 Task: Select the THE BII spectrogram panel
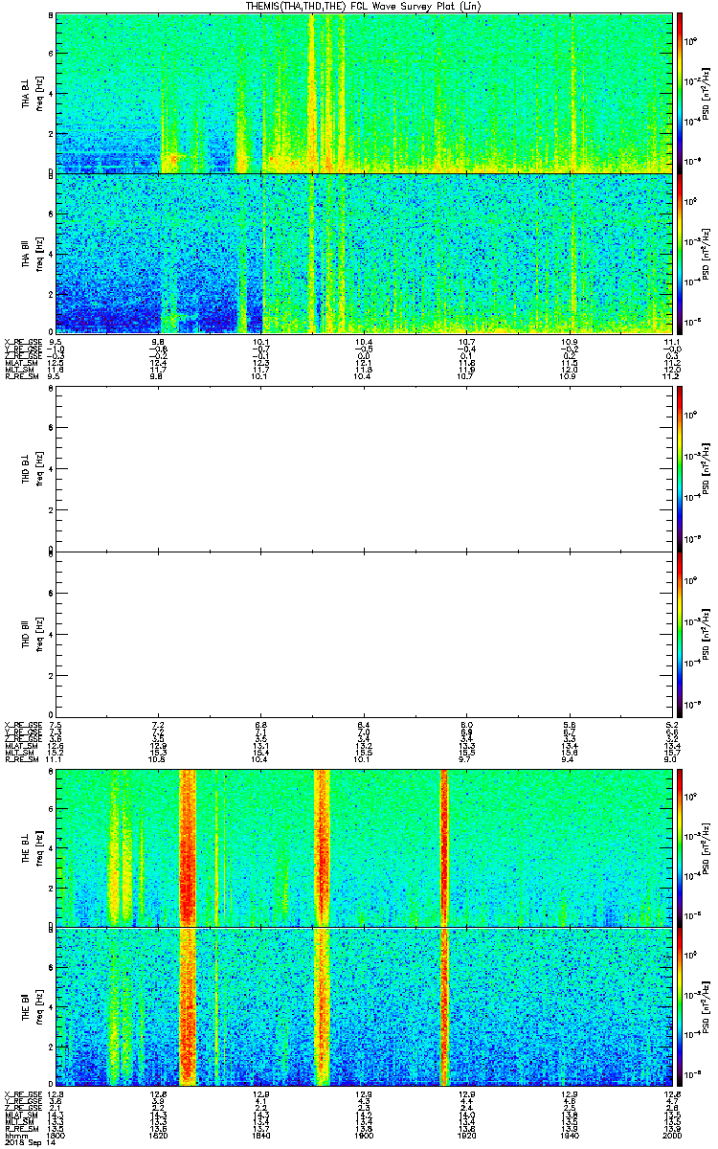pos(365,1006)
